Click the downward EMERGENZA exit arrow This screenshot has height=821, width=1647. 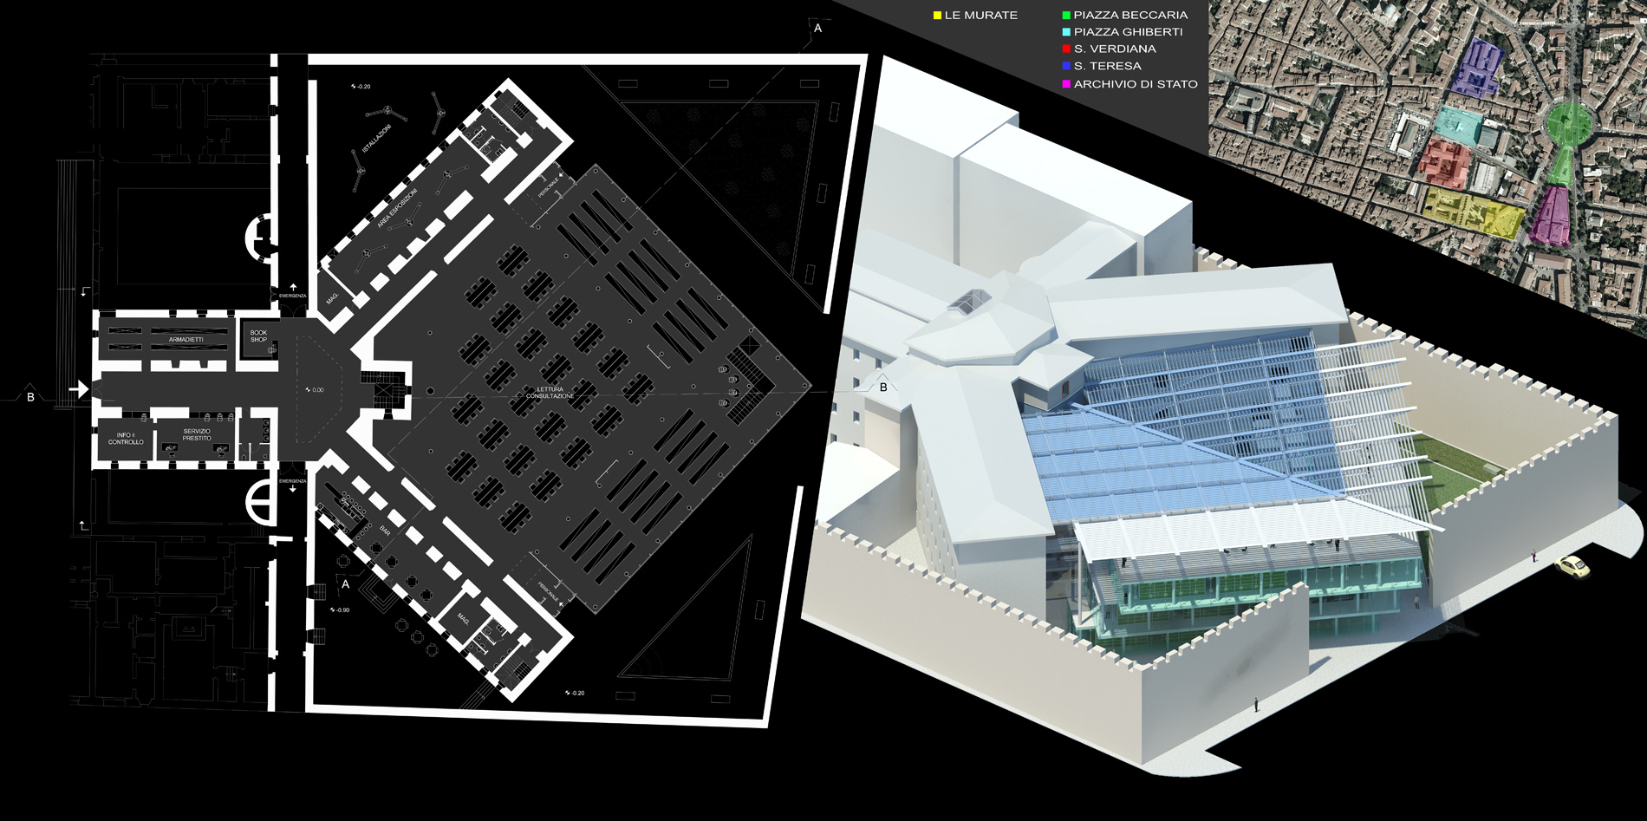(293, 489)
